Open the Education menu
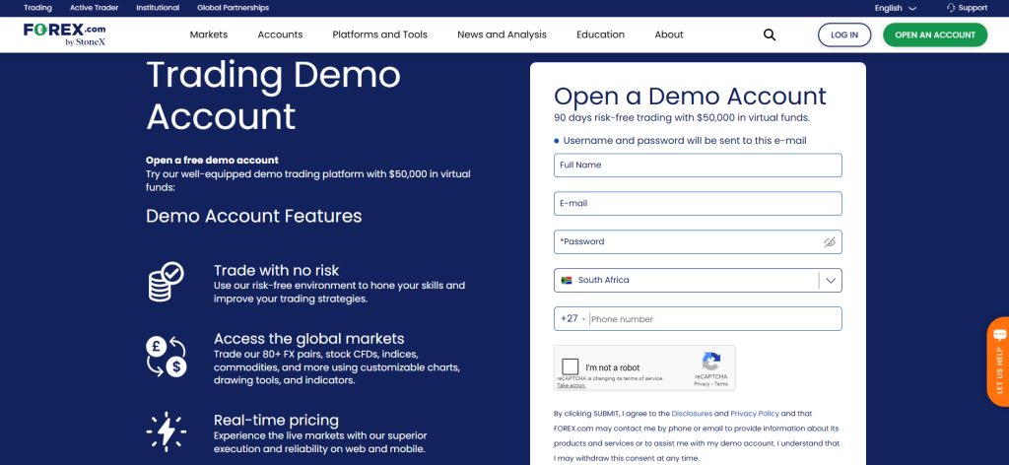Image resolution: width=1009 pixels, height=465 pixels. tap(600, 34)
